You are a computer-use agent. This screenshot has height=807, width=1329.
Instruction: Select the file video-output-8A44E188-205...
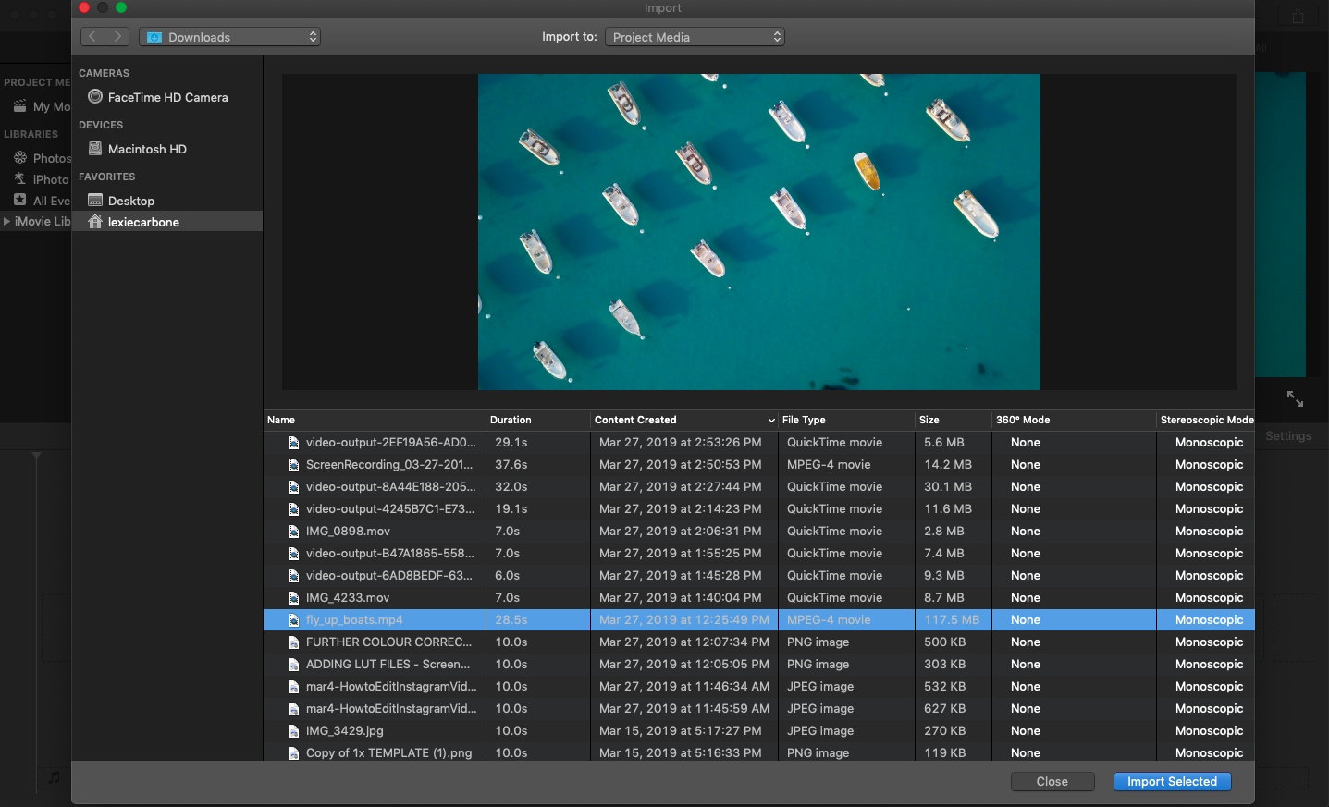coord(391,487)
